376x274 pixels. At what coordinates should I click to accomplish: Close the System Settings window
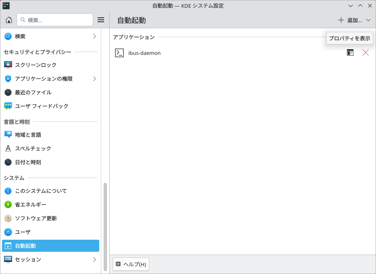[370, 6]
